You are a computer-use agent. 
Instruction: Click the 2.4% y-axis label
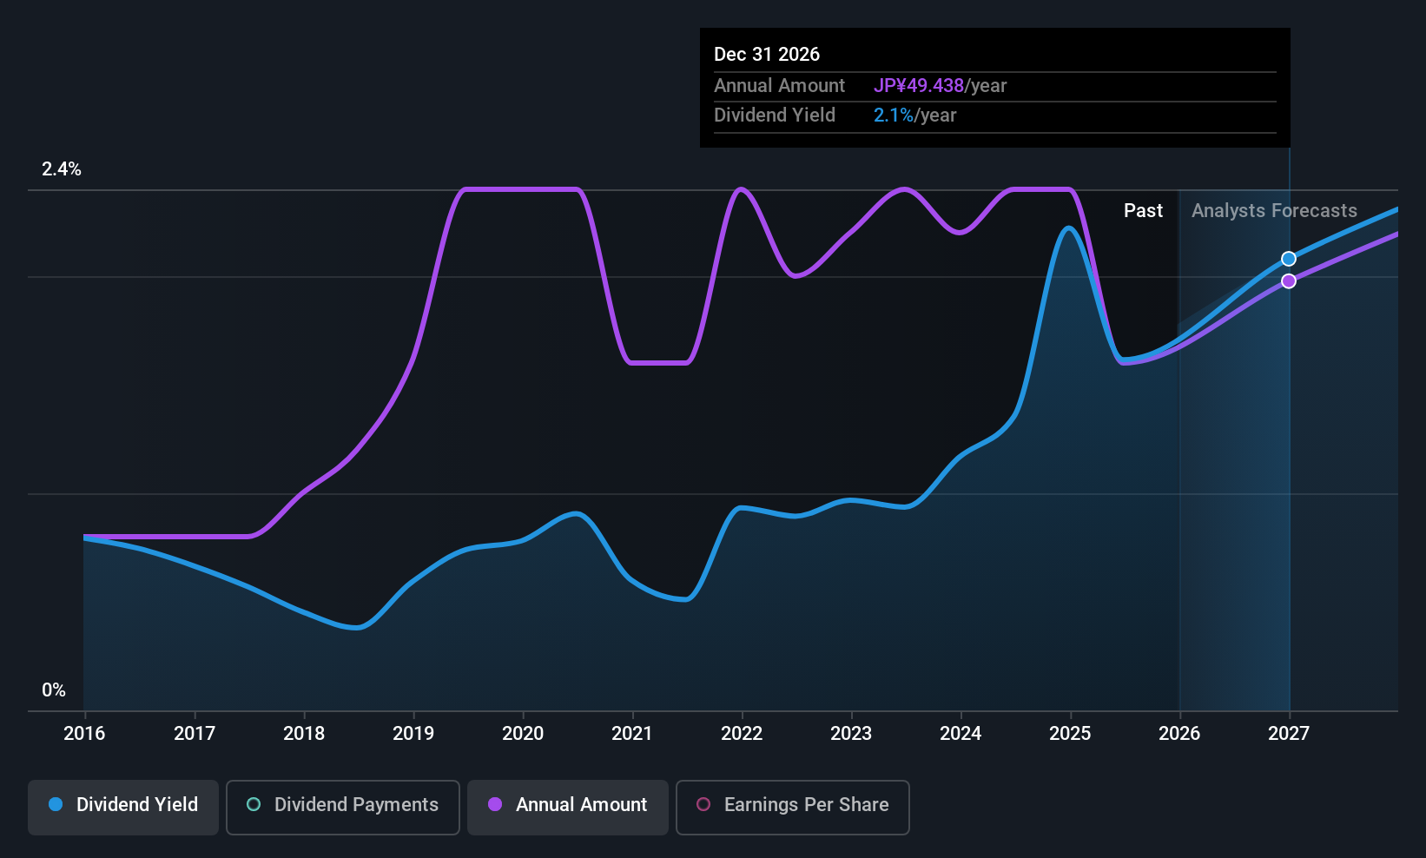[62, 169]
